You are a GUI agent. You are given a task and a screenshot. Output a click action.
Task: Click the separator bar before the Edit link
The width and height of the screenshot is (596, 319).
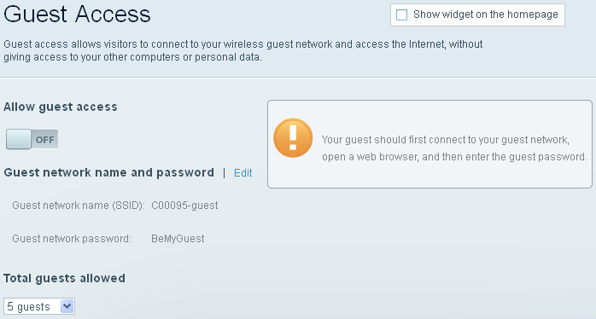(x=225, y=173)
